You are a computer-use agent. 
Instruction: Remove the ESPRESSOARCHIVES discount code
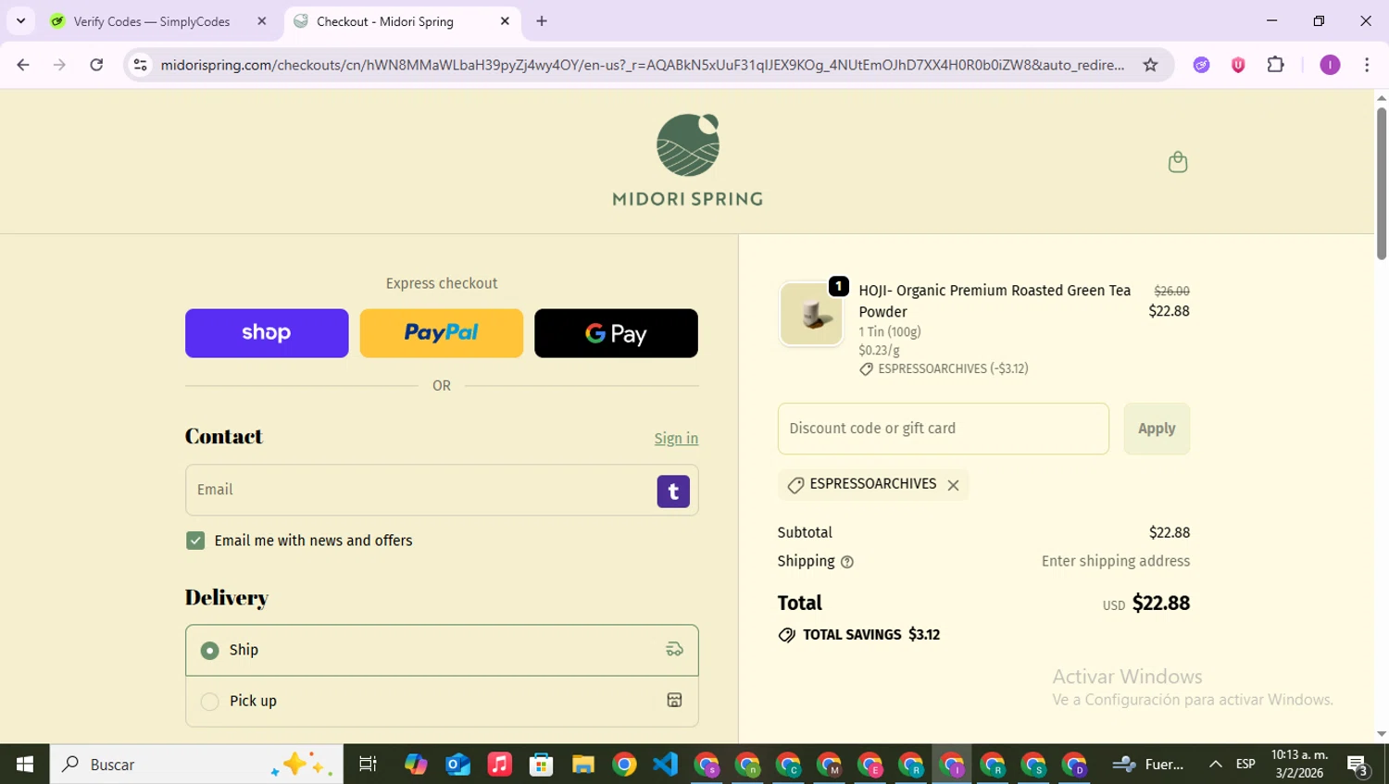(x=953, y=485)
